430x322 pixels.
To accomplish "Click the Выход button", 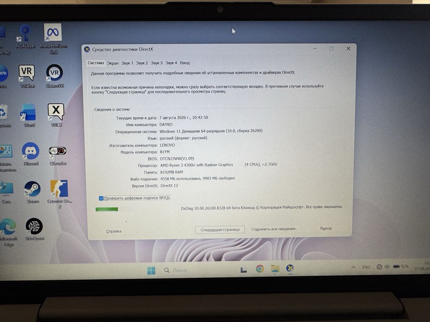I will 326,228.
